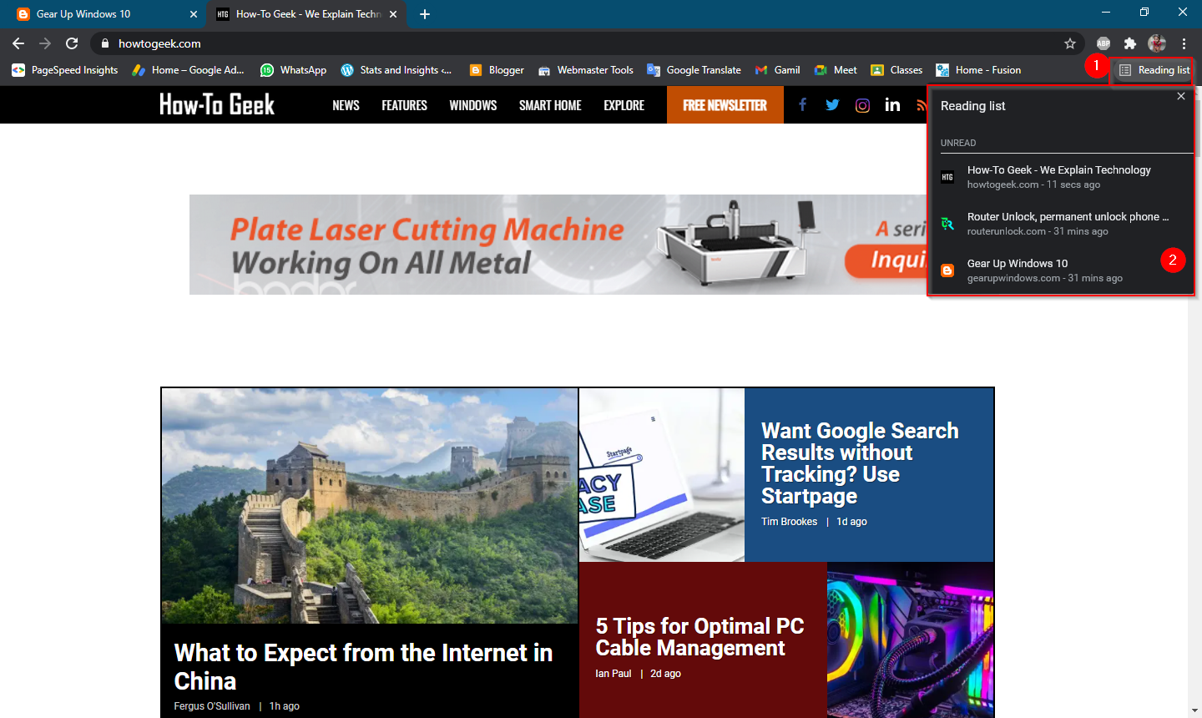This screenshot has height=718, width=1202.
Task: Open the Home – Google Ad... bookmark
Action: [x=189, y=70]
